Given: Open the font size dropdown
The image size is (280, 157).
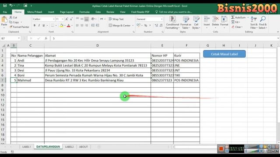Looking at the screenshot, I should click(x=63, y=19).
